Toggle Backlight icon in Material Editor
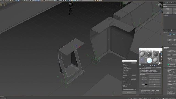This screenshot has height=99, width=176. 161,54
